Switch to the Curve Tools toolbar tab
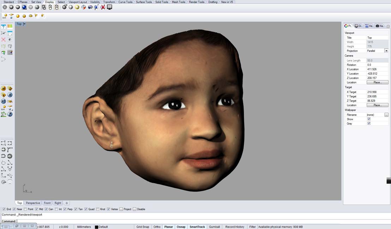 pos(125,2)
